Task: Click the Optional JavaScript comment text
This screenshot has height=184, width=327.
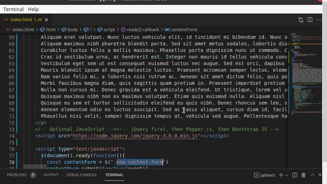Action: tap(76, 129)
